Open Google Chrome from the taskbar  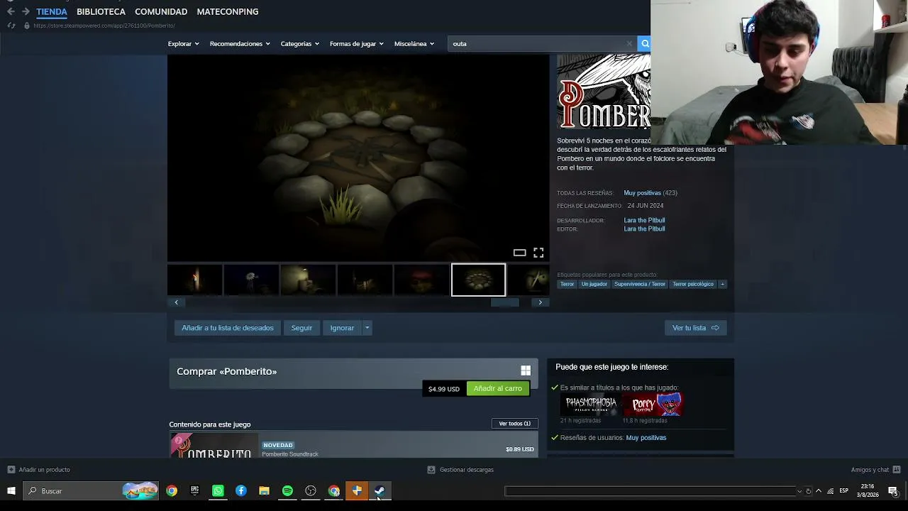tap(172, 491)
